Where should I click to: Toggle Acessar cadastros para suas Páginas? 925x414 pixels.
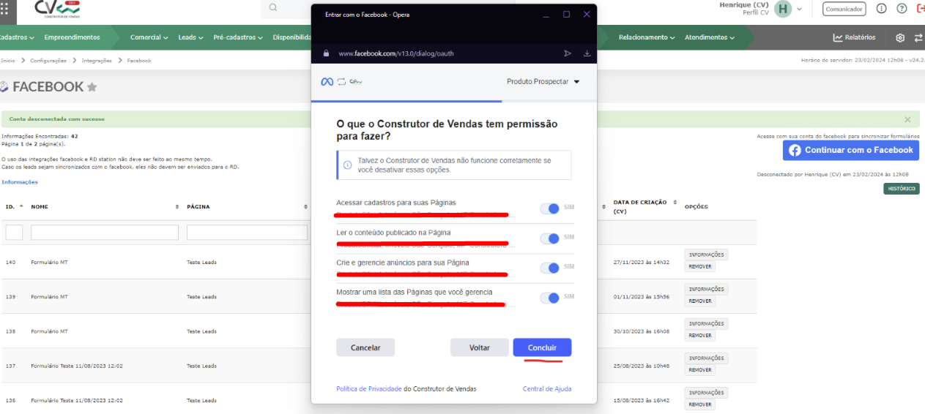coord(549,208)
